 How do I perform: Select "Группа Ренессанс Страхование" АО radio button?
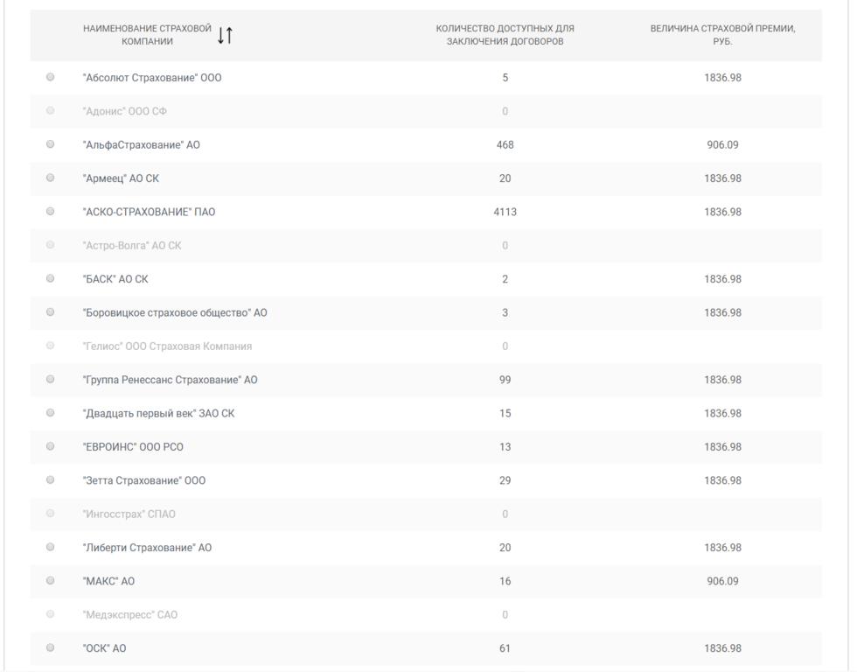click(x=50, y=380)
